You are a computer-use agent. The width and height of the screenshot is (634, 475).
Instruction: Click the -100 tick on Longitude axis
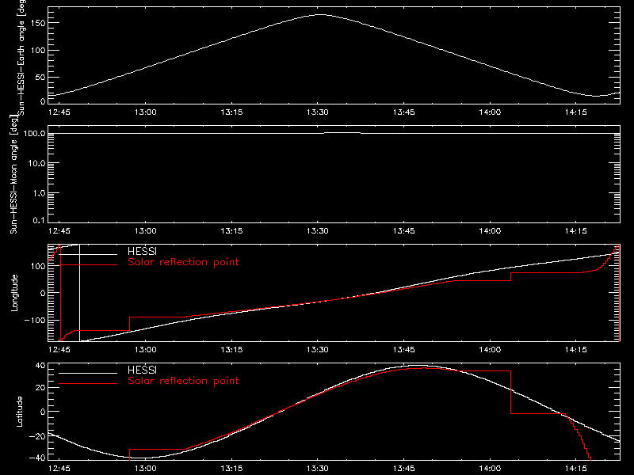pyautogui.click(x=34, y=320)
